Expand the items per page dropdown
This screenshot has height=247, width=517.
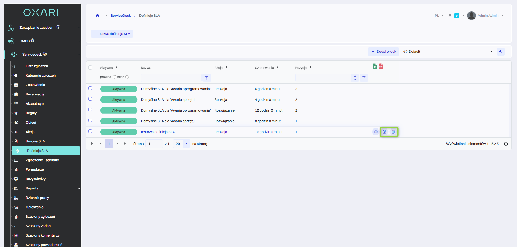pyautogui.click(x=187, y=144)
